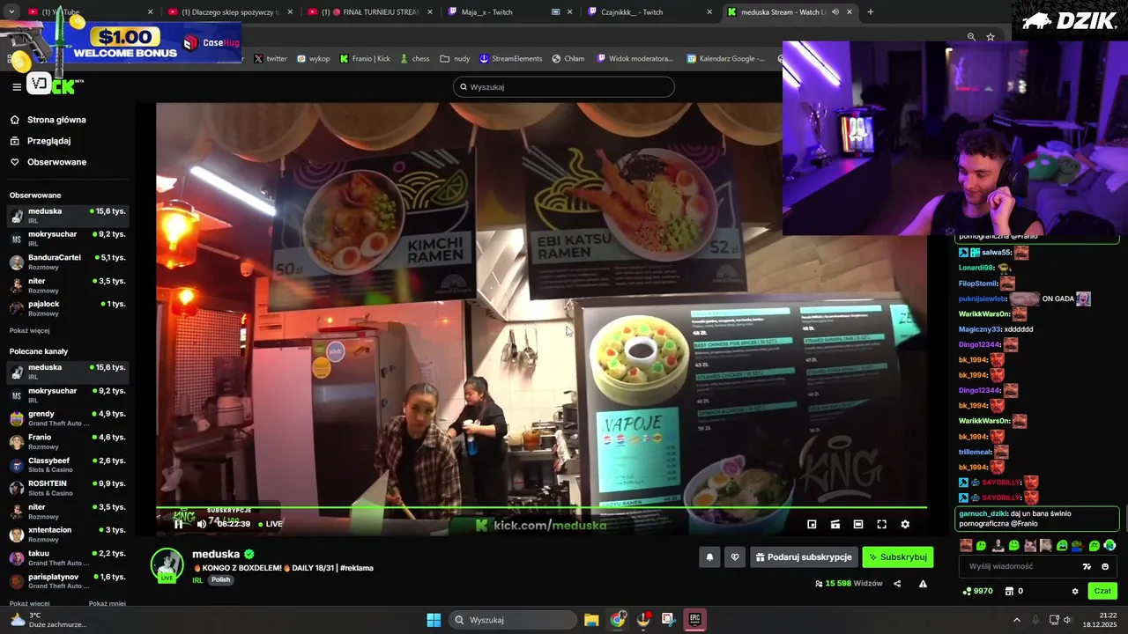Open Obserwowane in sidebar
1128x634 pixels.
(x=56, y=162)
